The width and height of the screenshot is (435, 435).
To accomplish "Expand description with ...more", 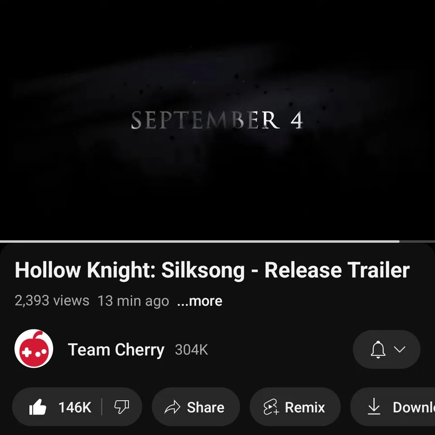I will coord(200,301).
